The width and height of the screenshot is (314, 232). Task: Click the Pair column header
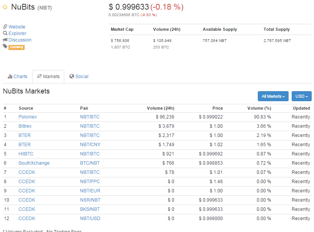(84, 108)
